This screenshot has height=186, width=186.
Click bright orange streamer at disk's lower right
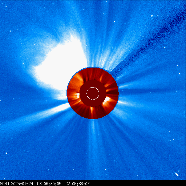point(107,100)
